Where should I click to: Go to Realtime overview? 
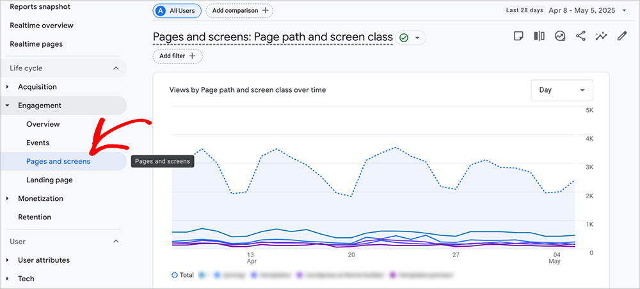[42, 26]
